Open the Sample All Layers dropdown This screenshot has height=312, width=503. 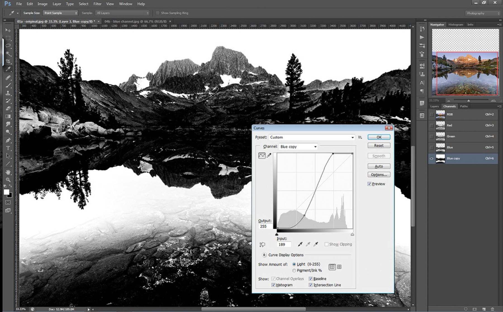(x=123, y=13)
